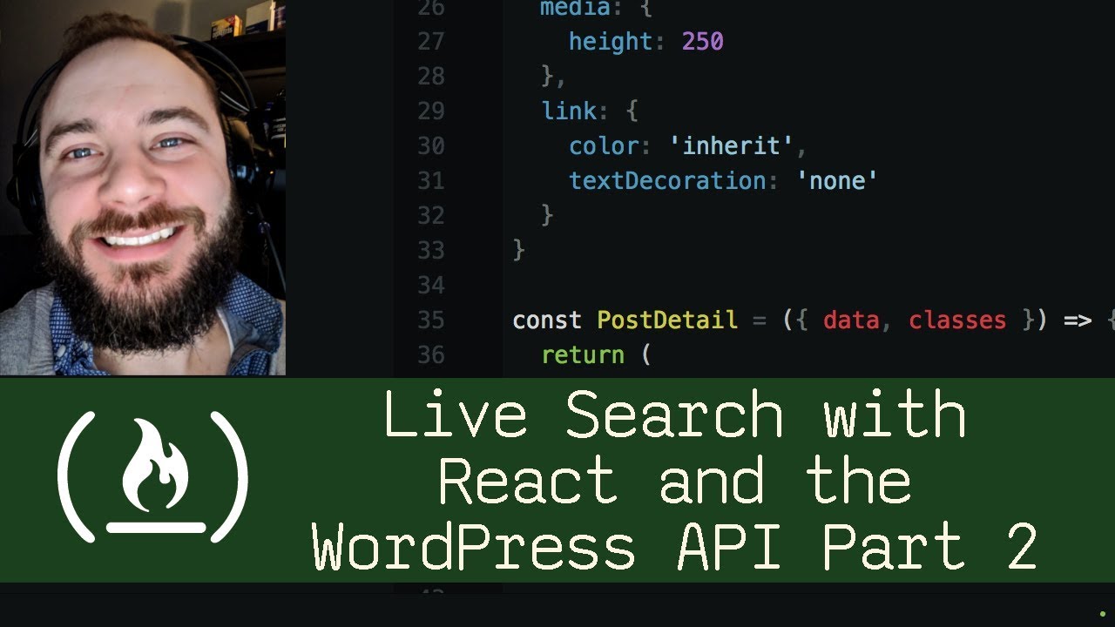Click the 'PostDetail' component name
Viewport: 1115px width, 627px height.
(x=667, y=320)
